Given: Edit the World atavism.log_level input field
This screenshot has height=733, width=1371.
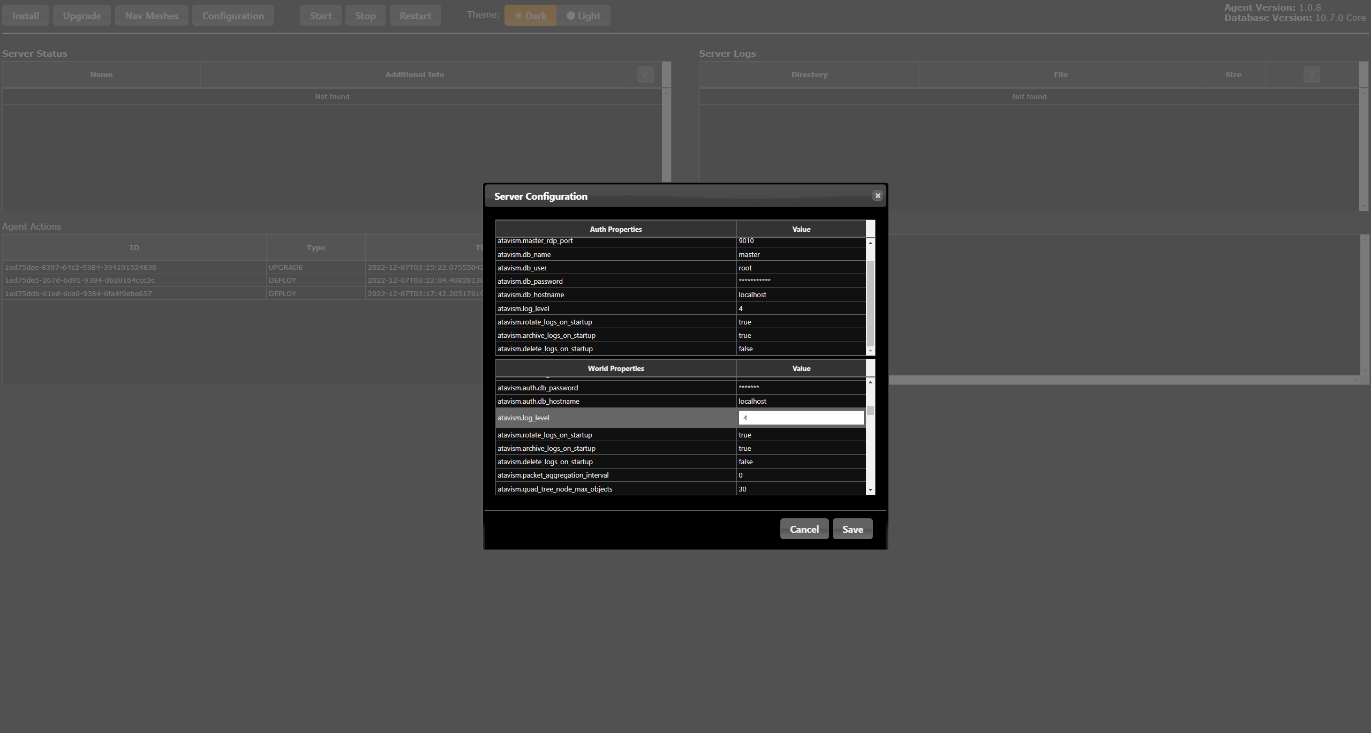Looking at the screenshot, I should [x=801, y=418].
